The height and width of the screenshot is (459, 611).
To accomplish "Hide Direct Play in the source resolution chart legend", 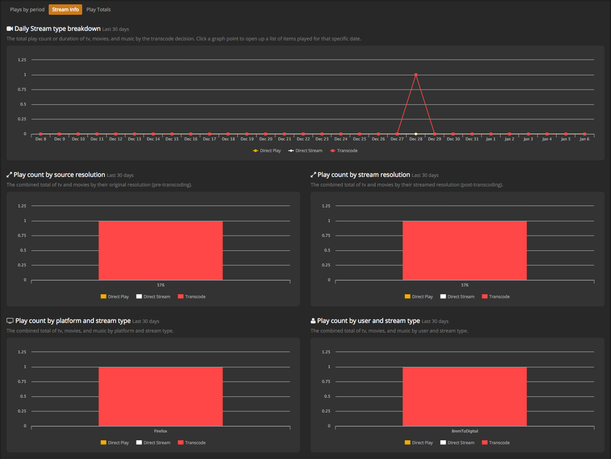I will coord(115,297).
